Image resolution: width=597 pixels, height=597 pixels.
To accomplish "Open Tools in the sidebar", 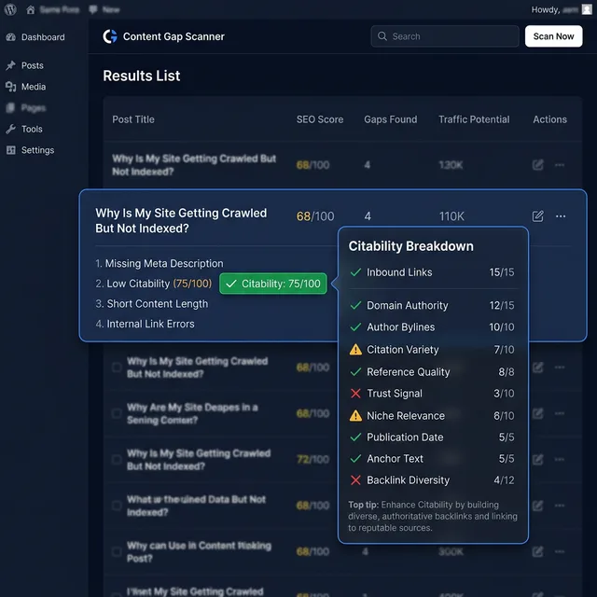I will pos(24,129).
